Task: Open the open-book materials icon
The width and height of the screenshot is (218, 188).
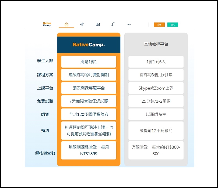Action: 98,24
